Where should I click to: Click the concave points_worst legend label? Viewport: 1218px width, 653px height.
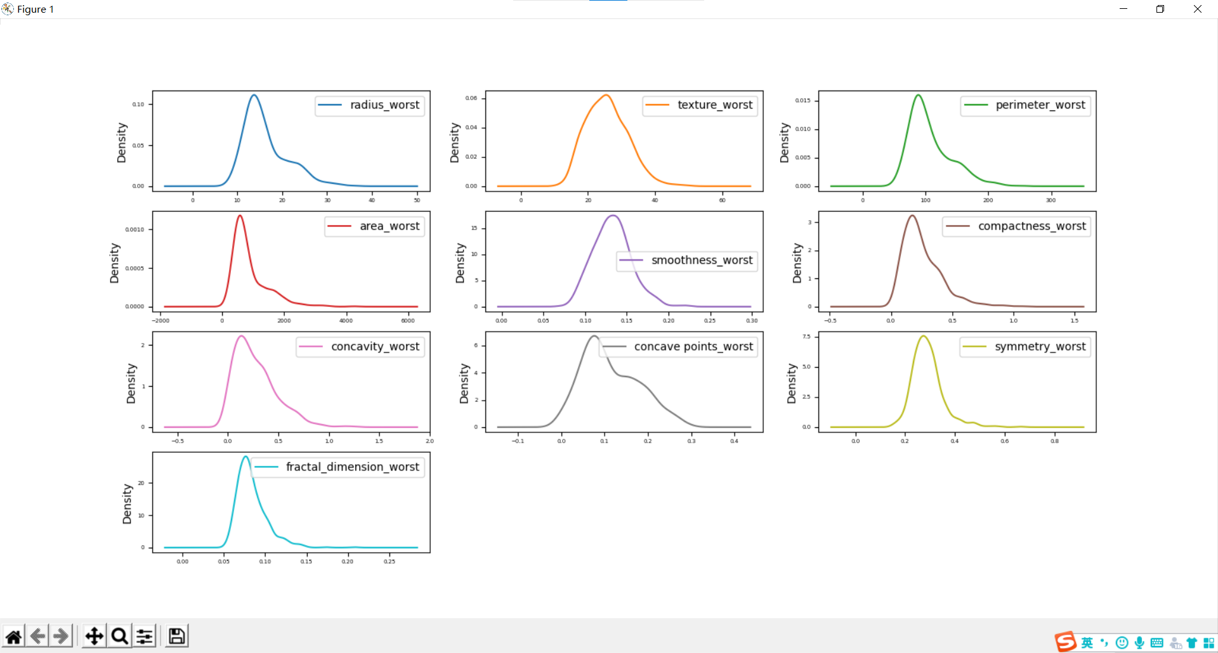[x=693, y=347]
